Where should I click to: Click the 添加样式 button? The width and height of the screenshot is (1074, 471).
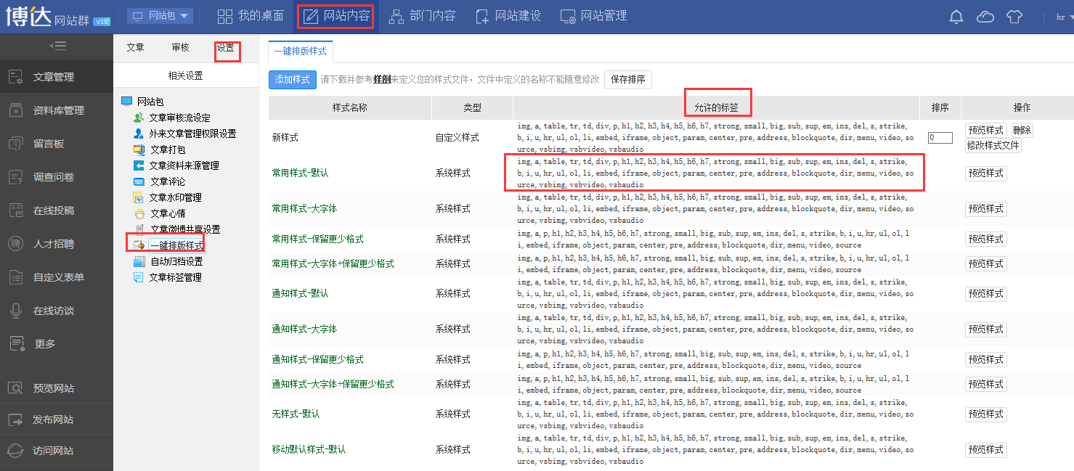(x=292, y=79)
